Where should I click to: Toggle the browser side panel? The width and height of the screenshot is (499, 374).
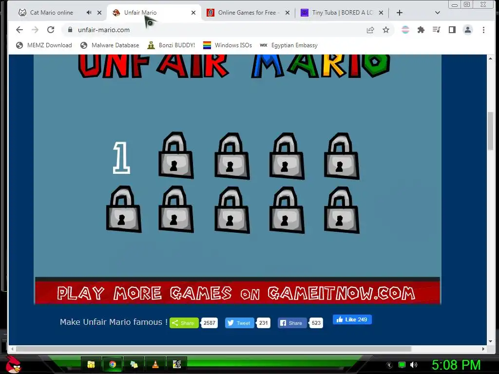(x=452, y=30)
